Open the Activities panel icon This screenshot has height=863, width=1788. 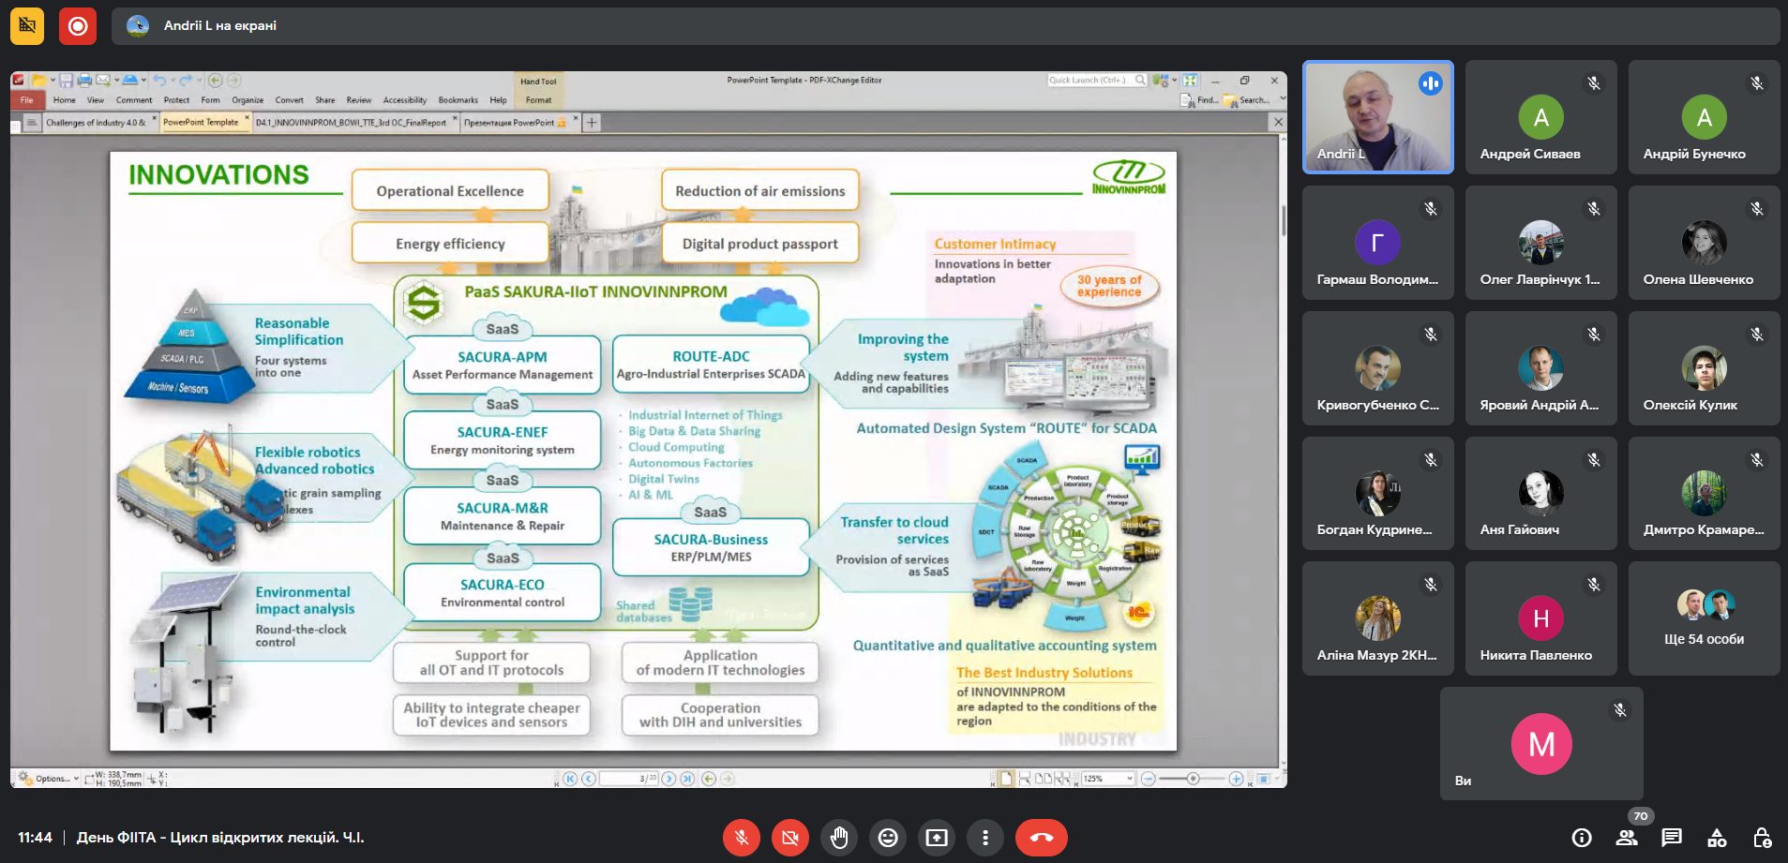tap(1717, 838)
